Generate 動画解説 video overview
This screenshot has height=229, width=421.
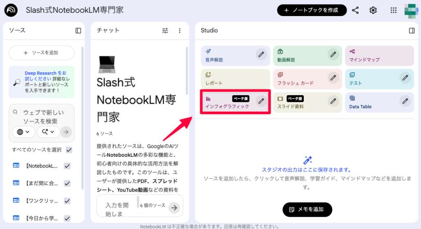click(x=308, y=55)
